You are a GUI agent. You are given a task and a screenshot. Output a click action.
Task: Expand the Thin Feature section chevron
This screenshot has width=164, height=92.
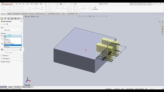coord(22,59)
